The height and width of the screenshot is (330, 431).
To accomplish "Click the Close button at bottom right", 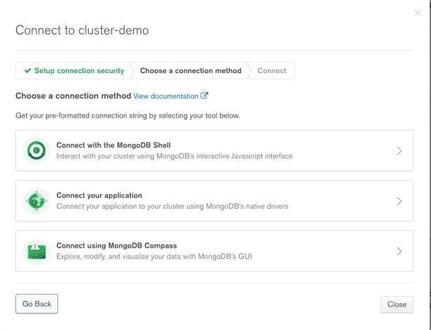I will point(396,305).
